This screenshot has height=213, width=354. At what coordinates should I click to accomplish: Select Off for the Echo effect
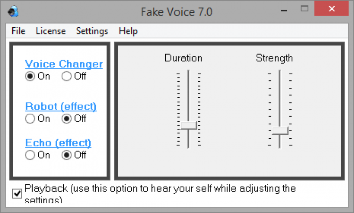tap(67, 155)
